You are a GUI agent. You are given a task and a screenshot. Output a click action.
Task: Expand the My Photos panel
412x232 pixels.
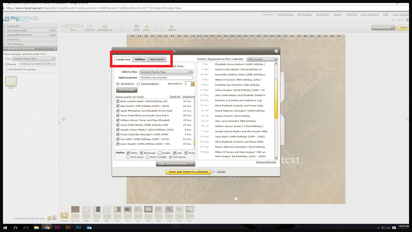pyautogui.click(x=30, y=44)
